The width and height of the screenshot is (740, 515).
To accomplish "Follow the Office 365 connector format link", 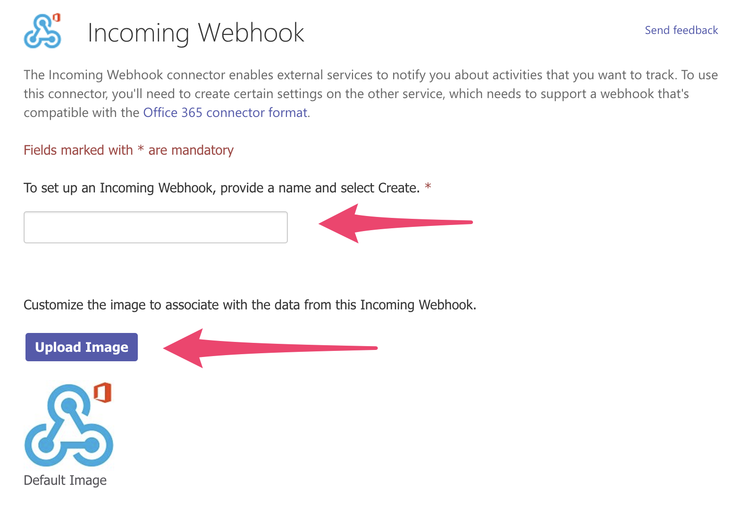I will (x=225, y=113).
